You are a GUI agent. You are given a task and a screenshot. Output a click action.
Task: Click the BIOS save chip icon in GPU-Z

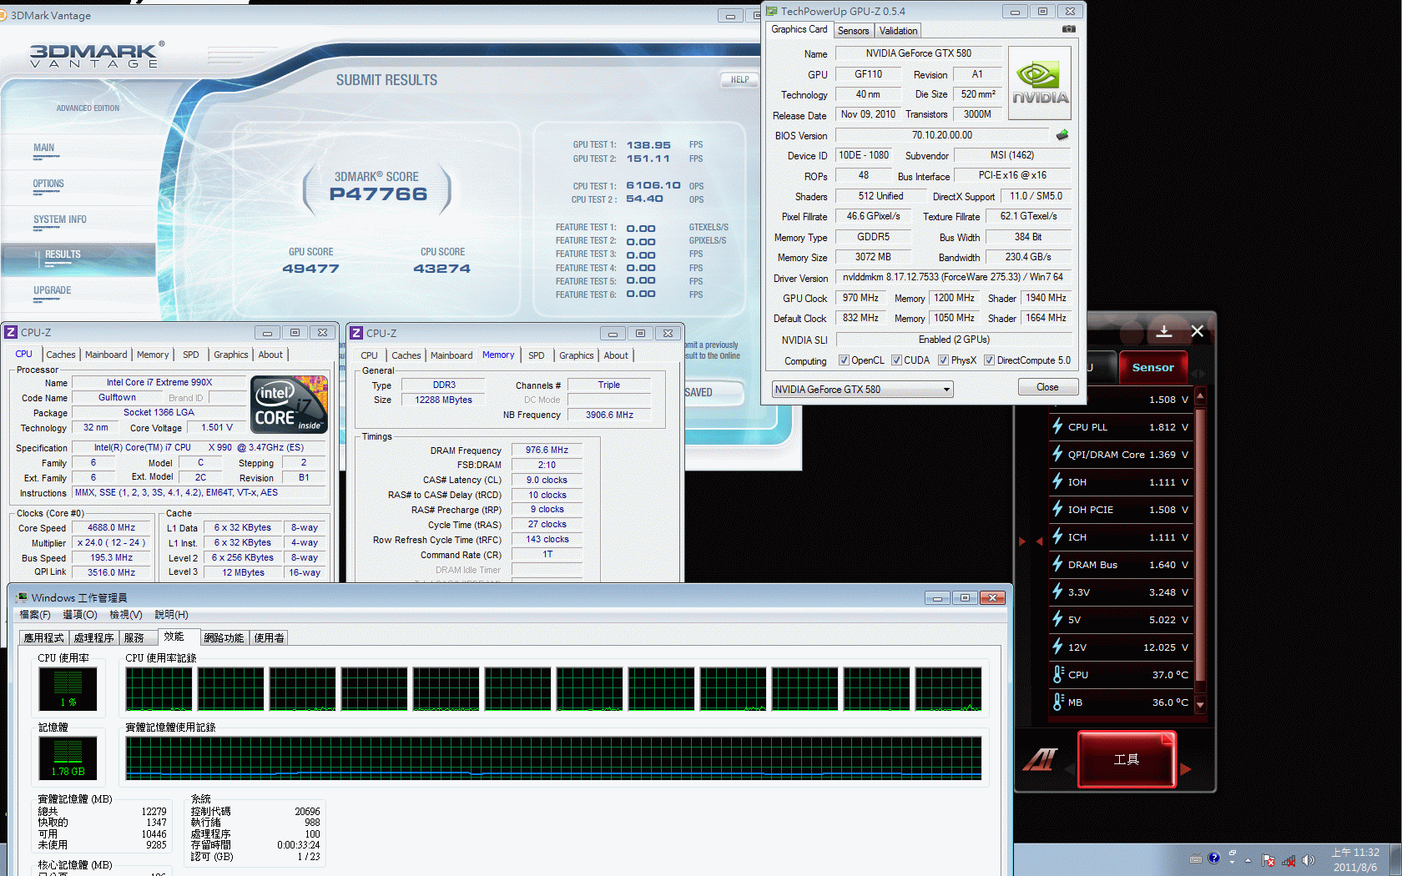[x=1062, y=134]
